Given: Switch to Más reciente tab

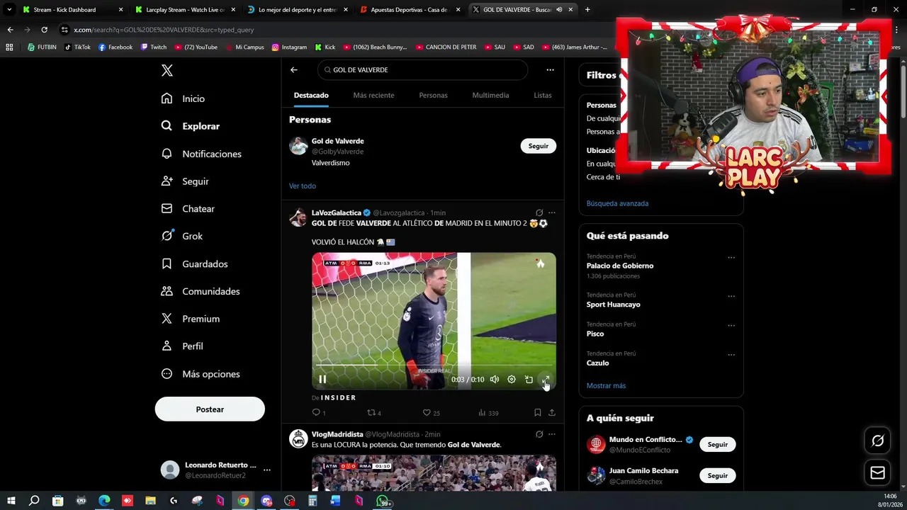Looking at the screenshot, I should click(373, 95).
